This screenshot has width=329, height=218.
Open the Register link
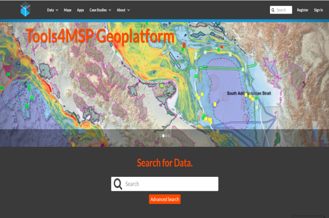pos(302,10)
